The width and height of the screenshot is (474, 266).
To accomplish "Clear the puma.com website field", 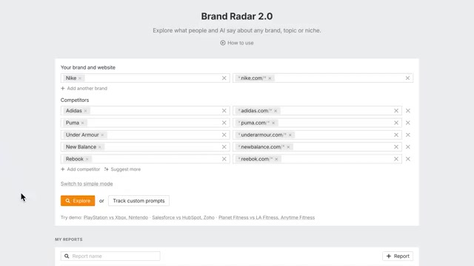I will [x=396, y=123].
